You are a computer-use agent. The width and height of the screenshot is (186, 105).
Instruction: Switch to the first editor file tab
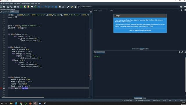click(x=6, y=12)
